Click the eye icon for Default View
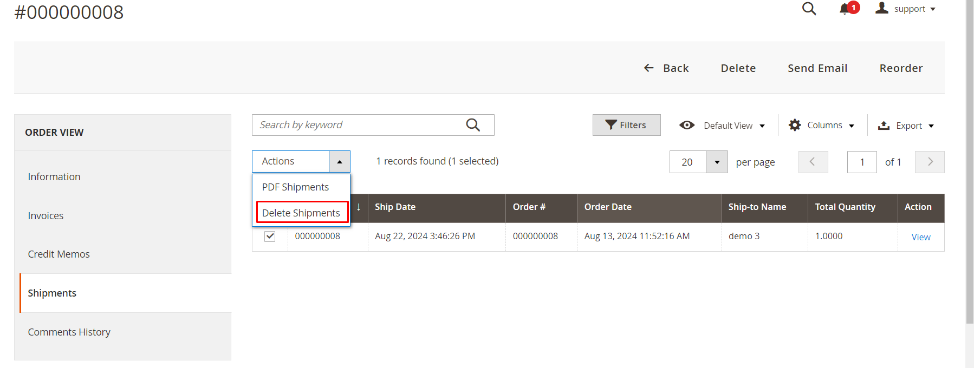 [687, 125]
